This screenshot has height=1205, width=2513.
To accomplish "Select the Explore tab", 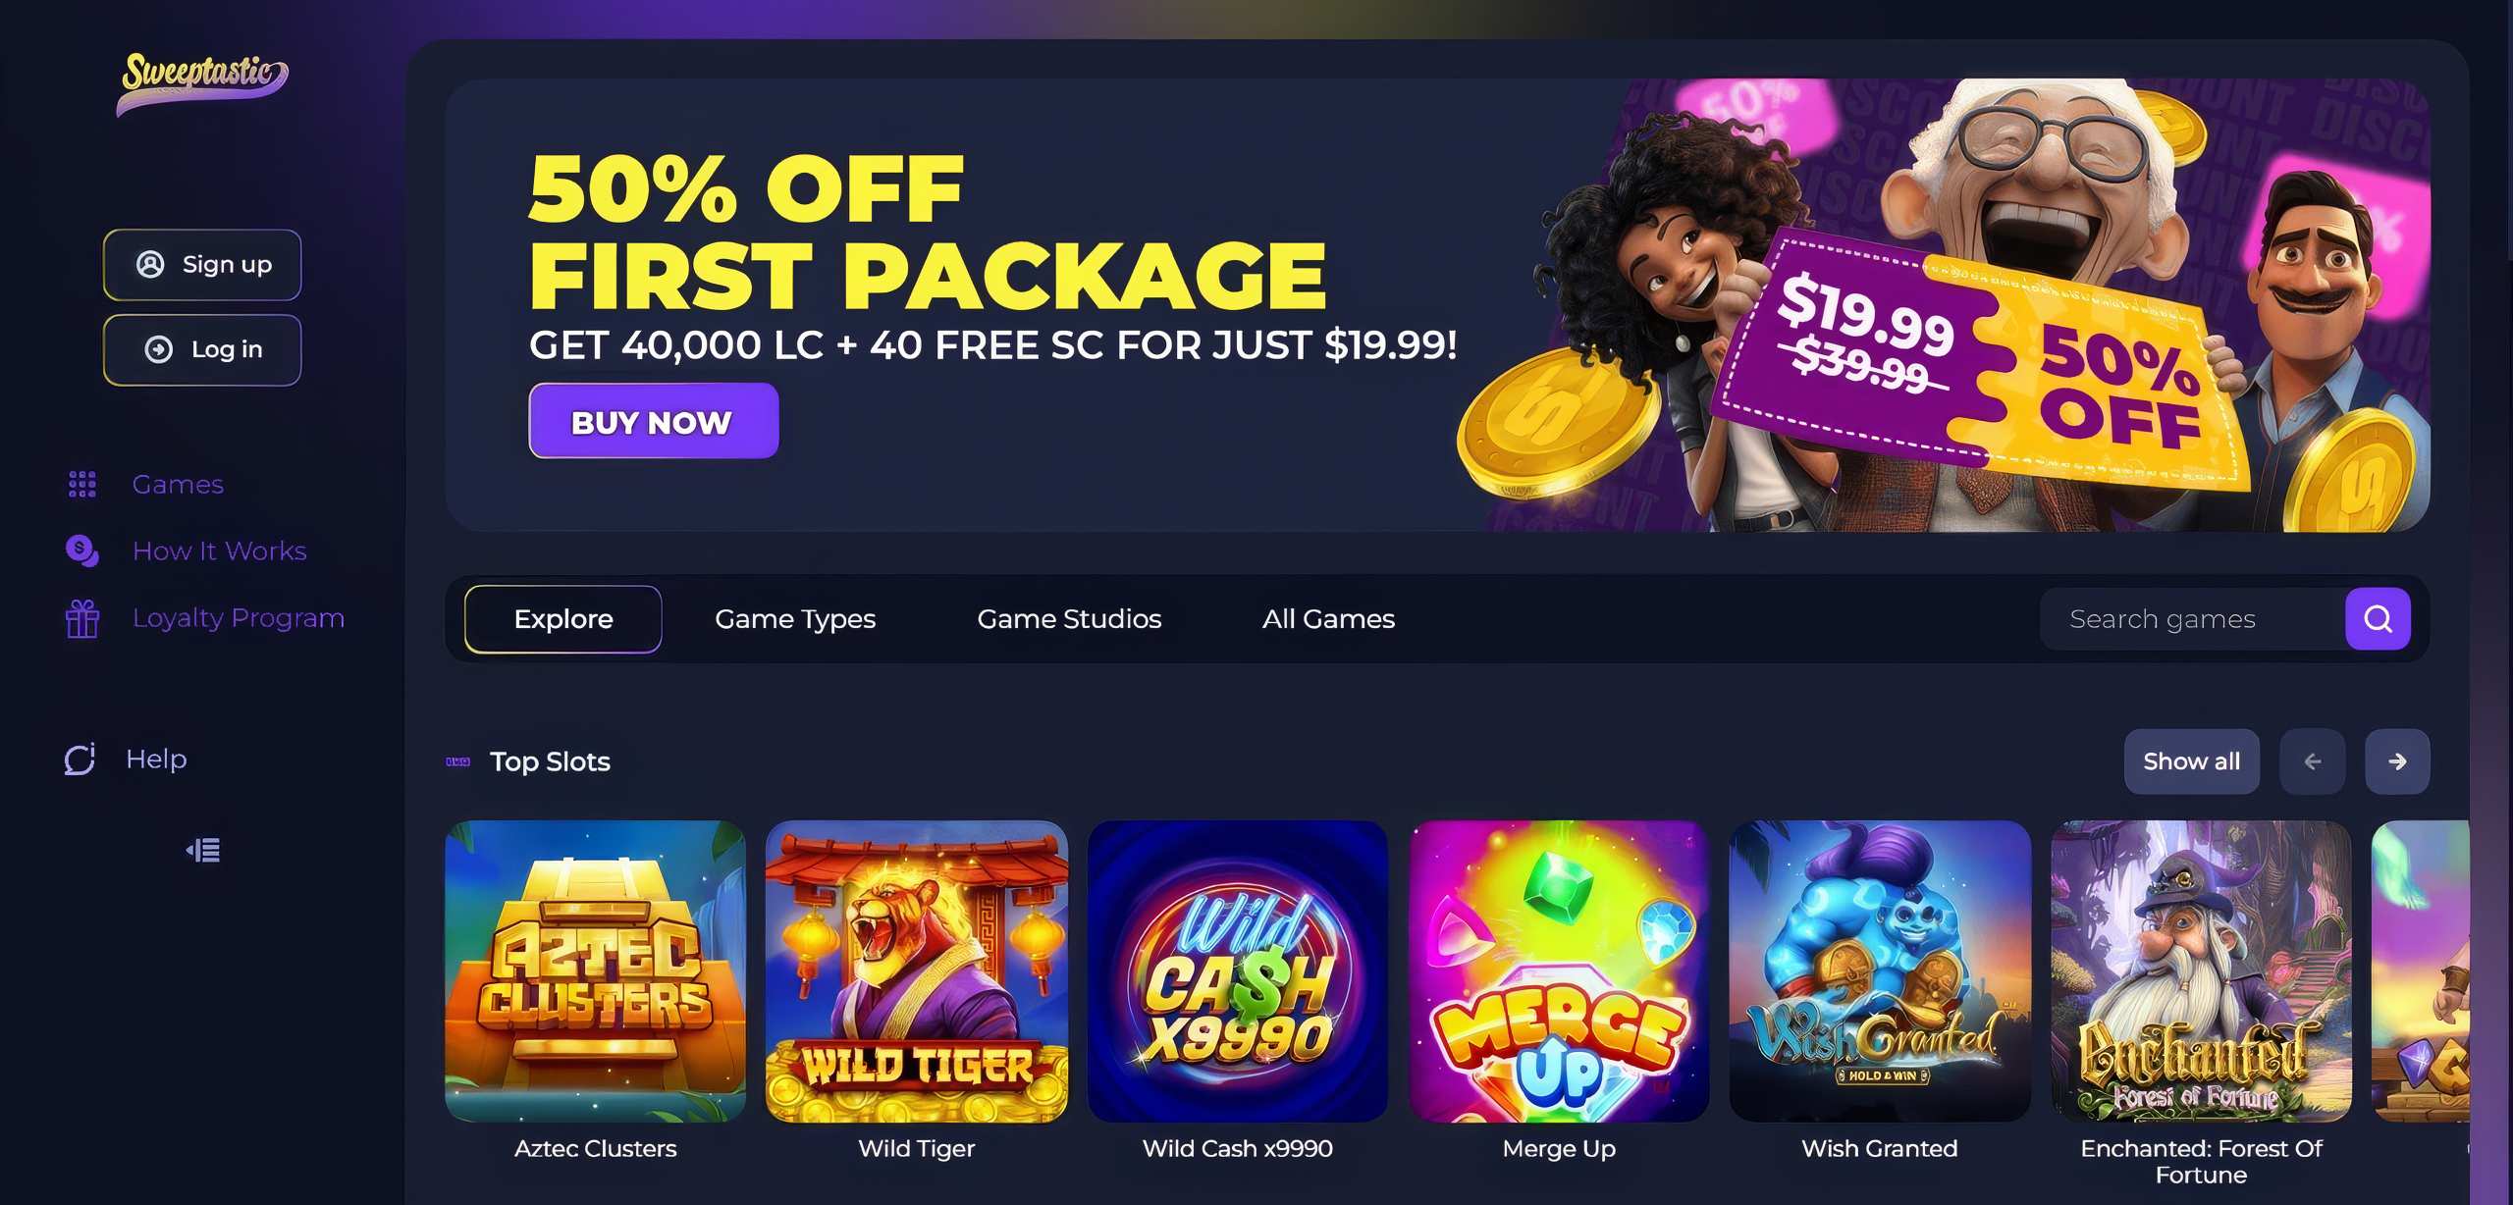I will (x=563, y=618).
